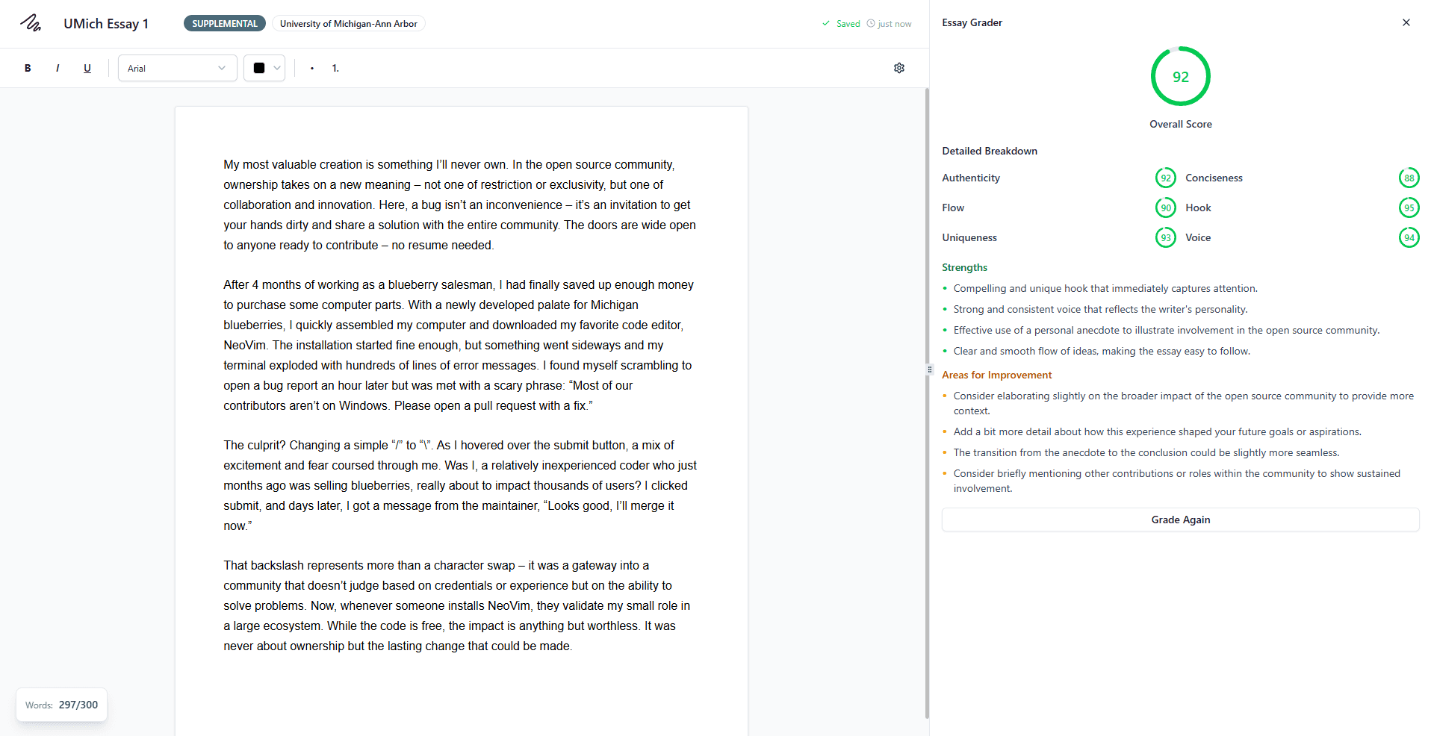This screenshot has height=736, width=1431.
Task: Click the Voice score badge 94
Action: [x=1409, y=237]
